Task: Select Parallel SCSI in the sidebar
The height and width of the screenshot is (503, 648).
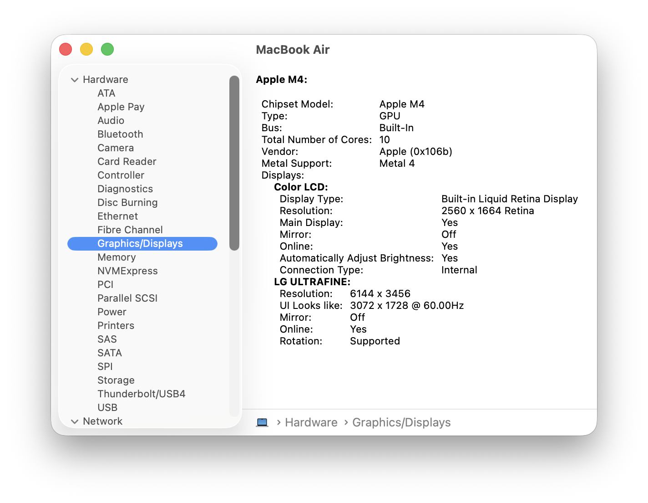Action: pos(127,298)
